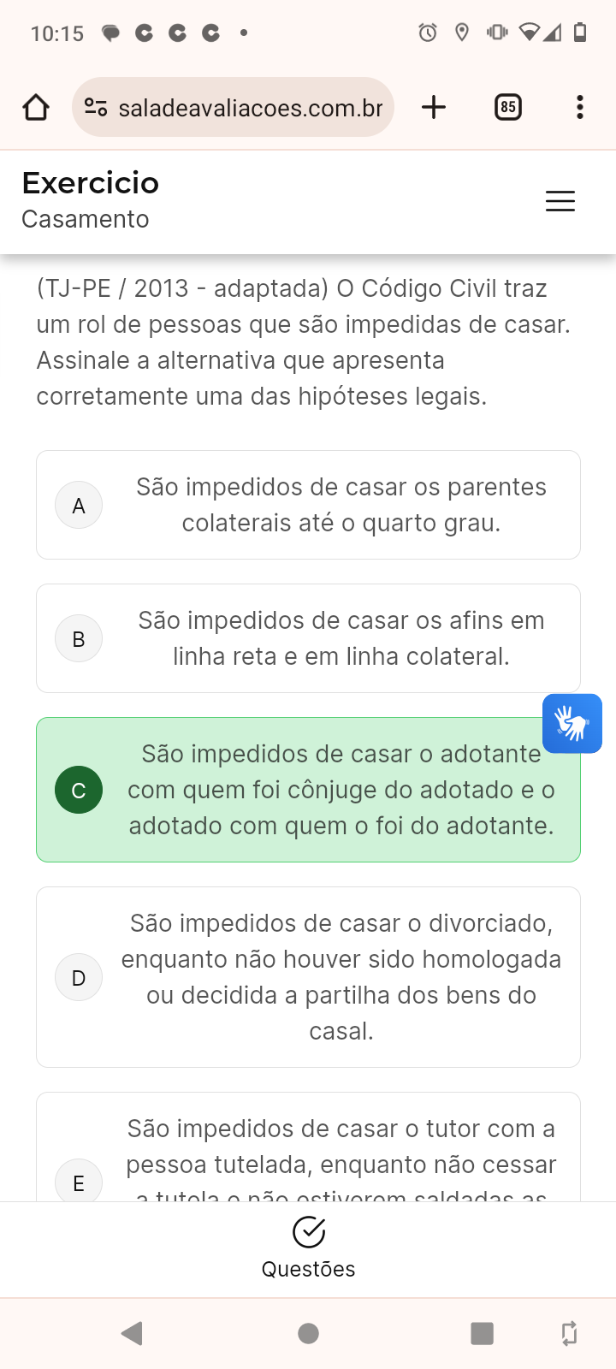Select answer option B radio circle

point(79,638)
